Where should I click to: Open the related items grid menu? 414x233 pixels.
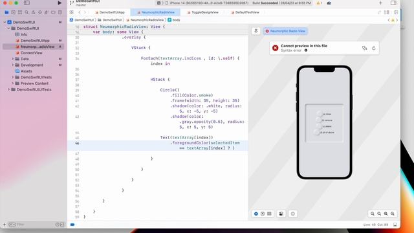click(x=72, y=12)
